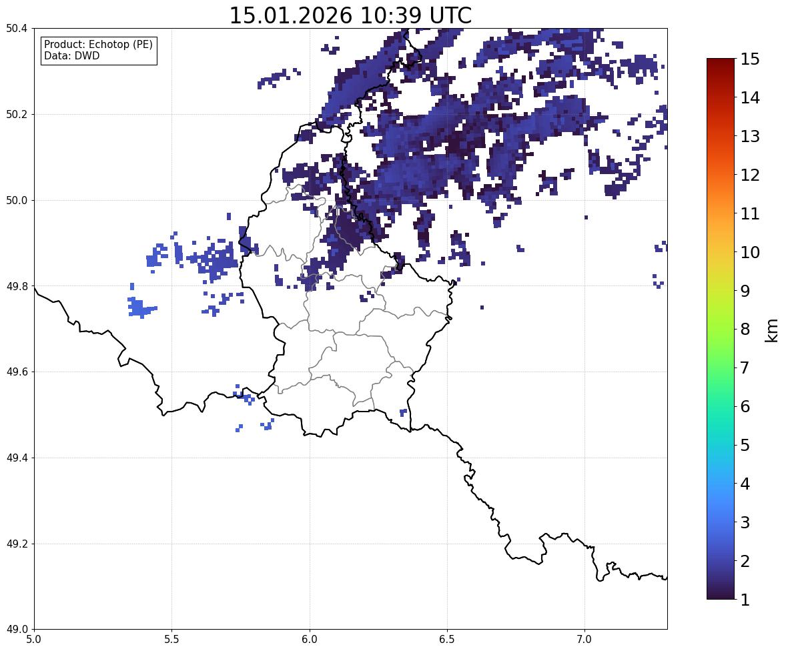Click the latitude axis label '49.2'

tap(16, 544)
